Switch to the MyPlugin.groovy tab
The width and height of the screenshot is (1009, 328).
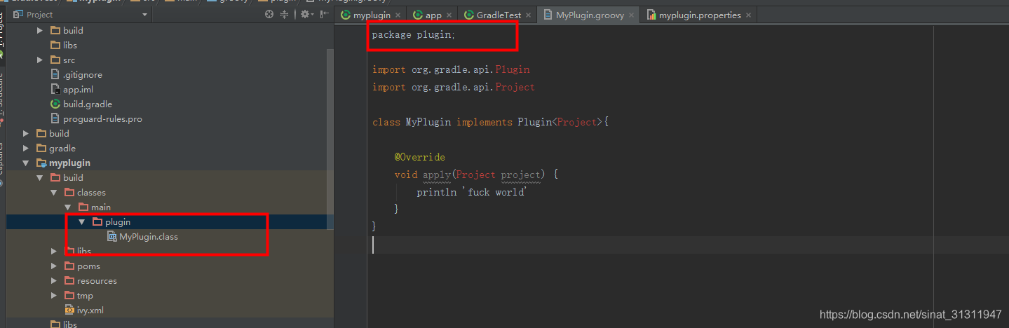[590, 15]
